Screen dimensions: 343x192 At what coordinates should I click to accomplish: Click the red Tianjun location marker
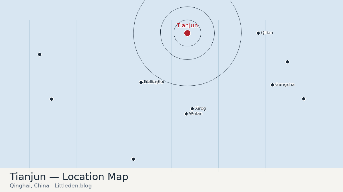point(187,33)
